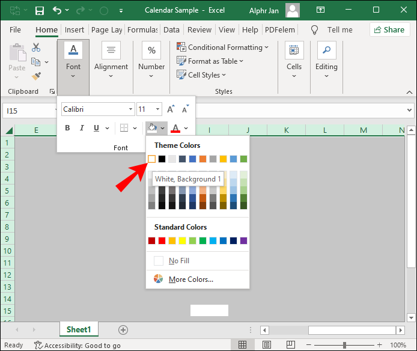The height and width of the screenshot is (351, 417).
Task: Pick the red standard color swatch
Action: click(x=162, y=240)
